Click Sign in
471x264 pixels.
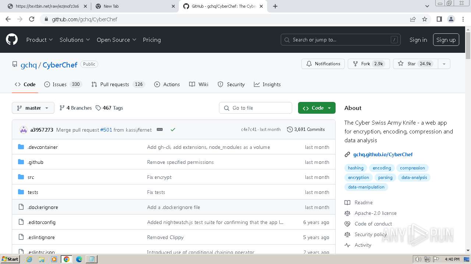pos(418,40)
